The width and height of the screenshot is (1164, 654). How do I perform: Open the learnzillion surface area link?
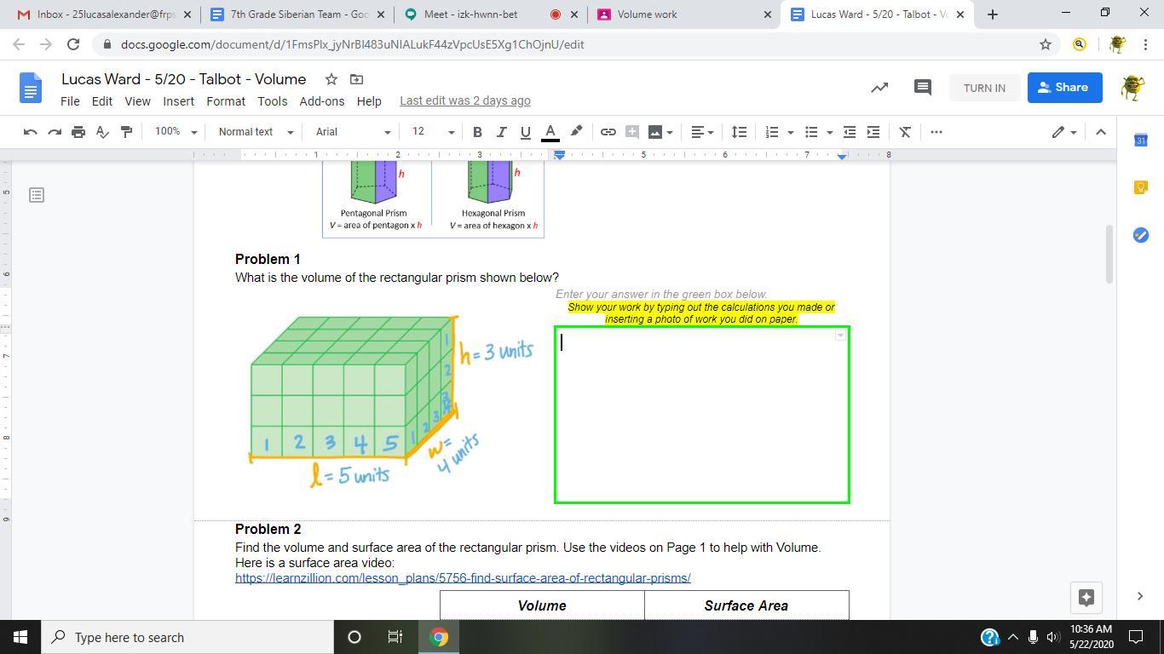click(x=463, y=578)
